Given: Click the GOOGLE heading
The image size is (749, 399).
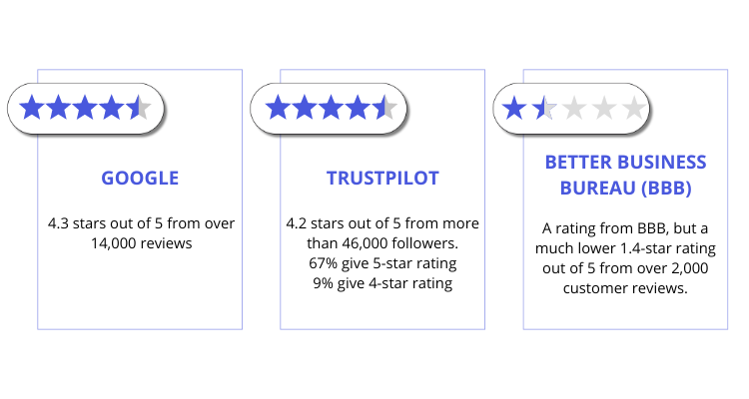Looking at the screenshot, I should click(x=140, y=178).
